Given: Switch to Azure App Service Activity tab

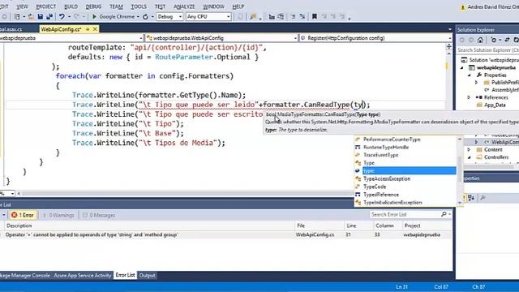Looking at the screenshot, I should [83, 276].
